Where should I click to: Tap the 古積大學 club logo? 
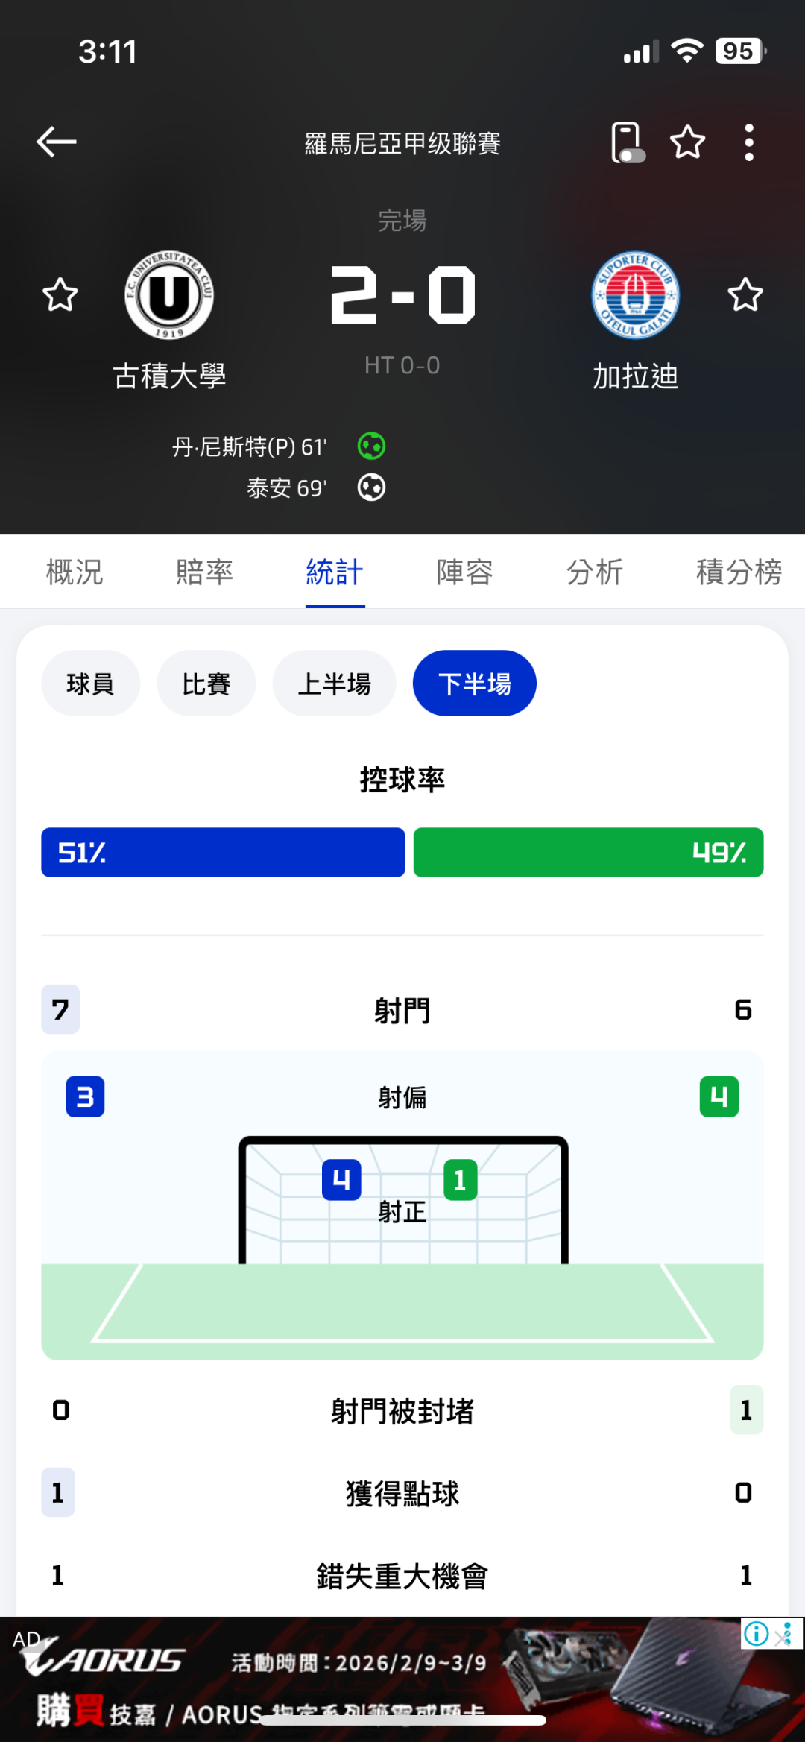[169, 295]
